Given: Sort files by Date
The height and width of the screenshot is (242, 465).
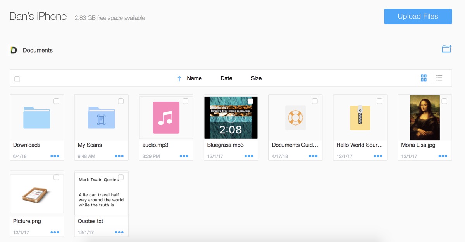Looking at the screenshot, I should point(226,78).
